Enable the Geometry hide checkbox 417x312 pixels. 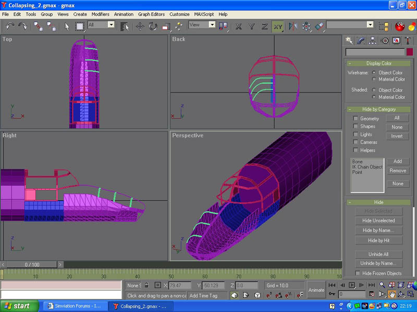(355, 119)
